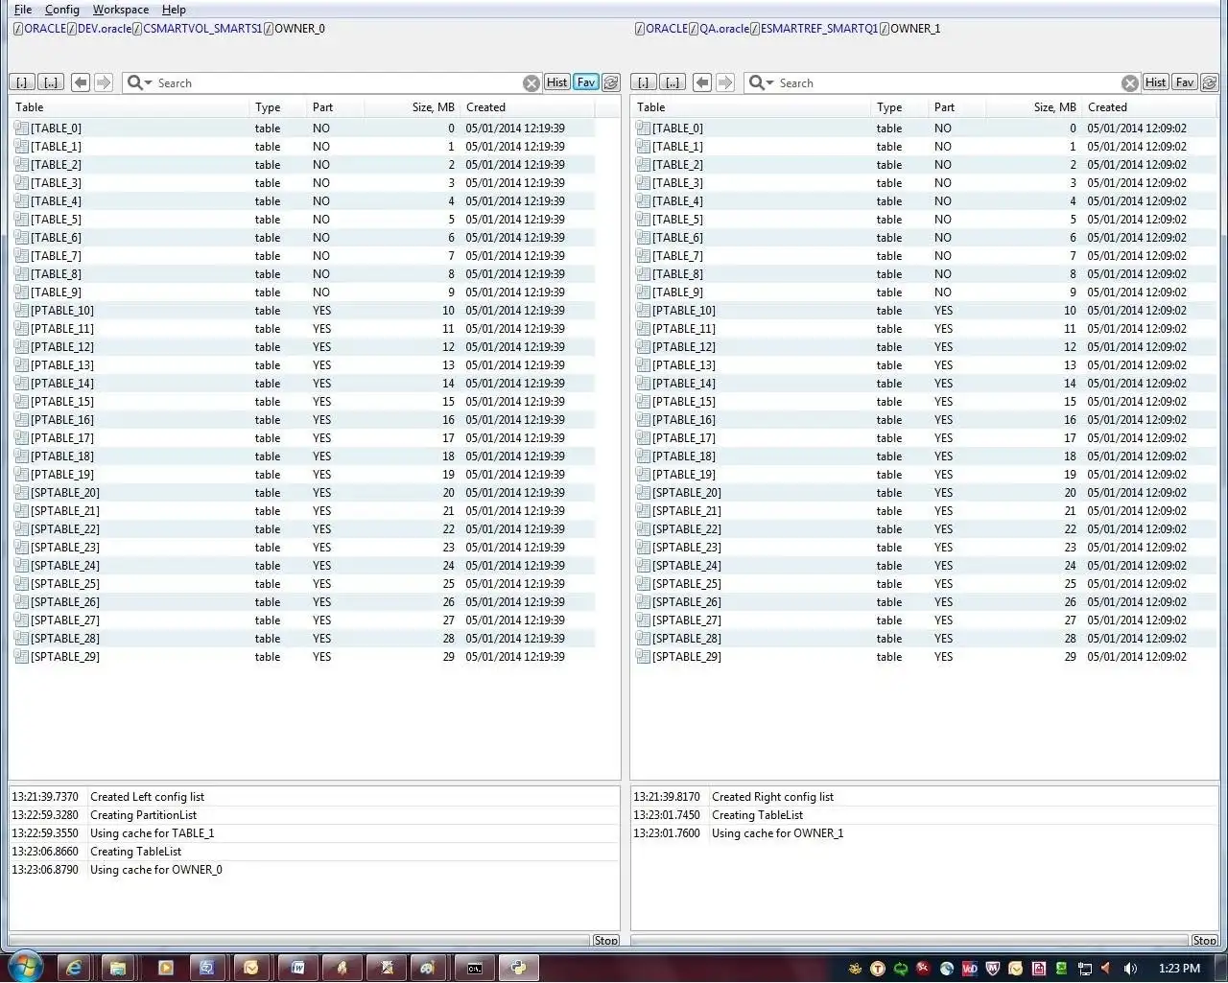Screen dimensions: 1228x983
Task: Select [TABLE_0] icon in left pane
Action: coord(21,129)
